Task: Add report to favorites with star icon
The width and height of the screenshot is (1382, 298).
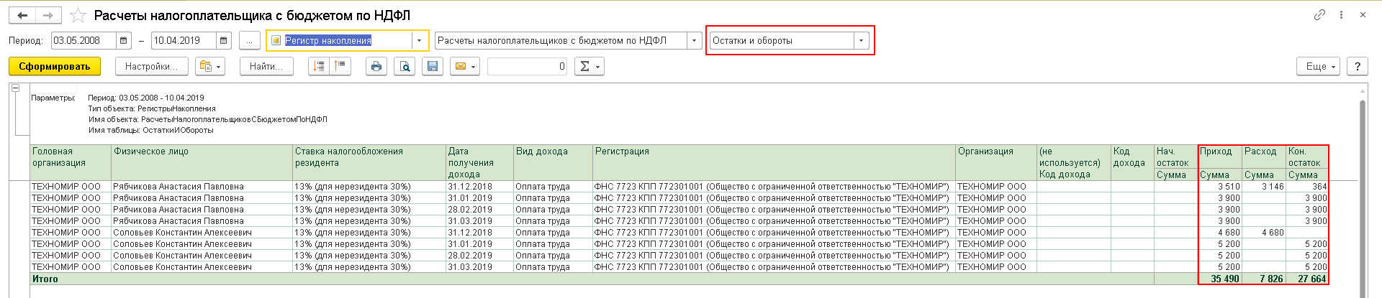Action: 78,15
